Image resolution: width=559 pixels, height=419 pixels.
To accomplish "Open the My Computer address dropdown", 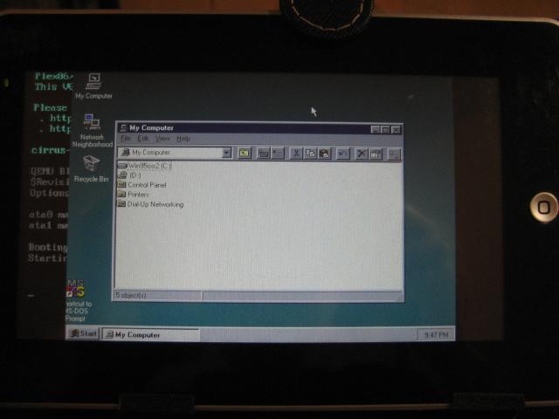I will [x=226, y=153].
